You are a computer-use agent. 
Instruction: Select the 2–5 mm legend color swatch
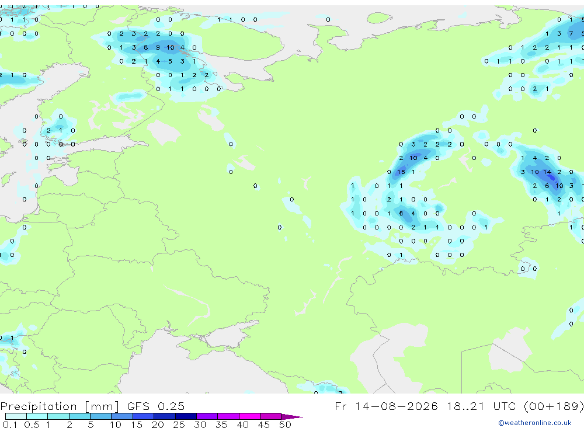(79, 416)
